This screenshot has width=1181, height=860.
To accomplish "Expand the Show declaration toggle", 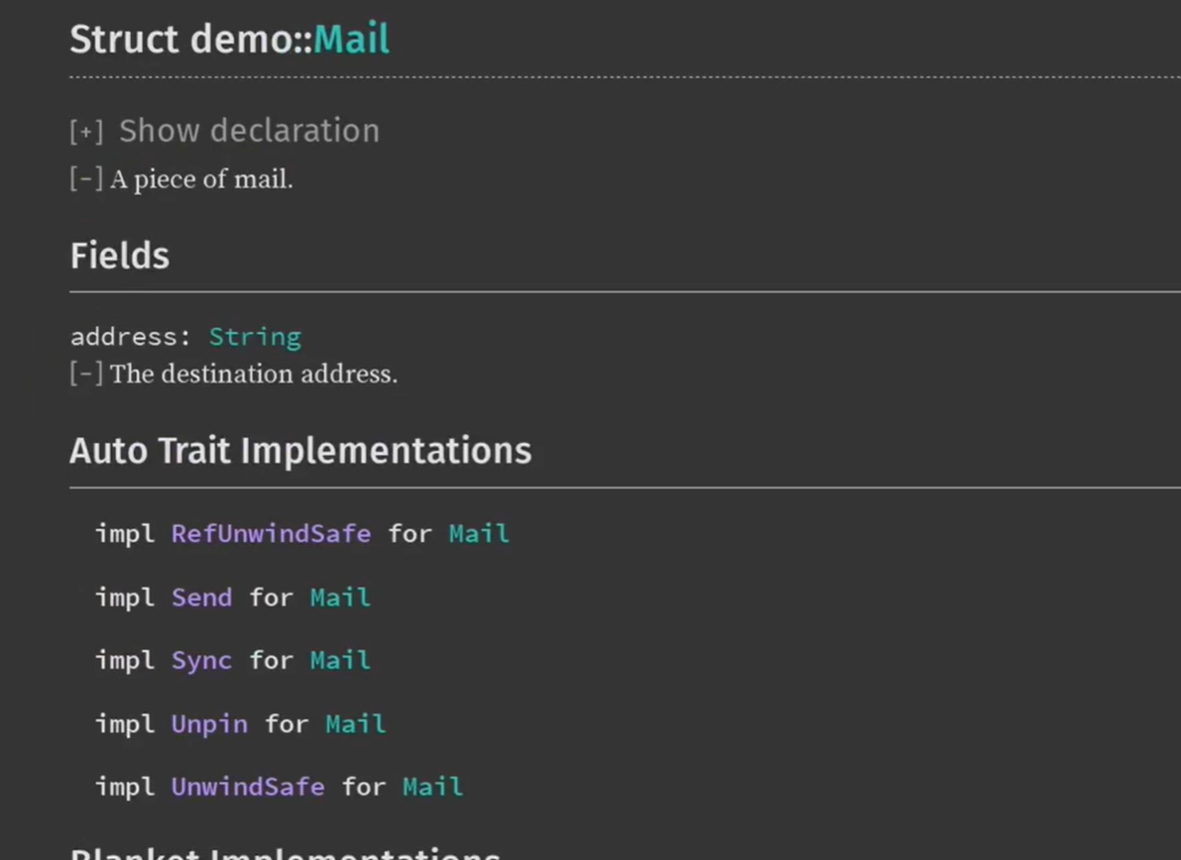I will [86, 132].
